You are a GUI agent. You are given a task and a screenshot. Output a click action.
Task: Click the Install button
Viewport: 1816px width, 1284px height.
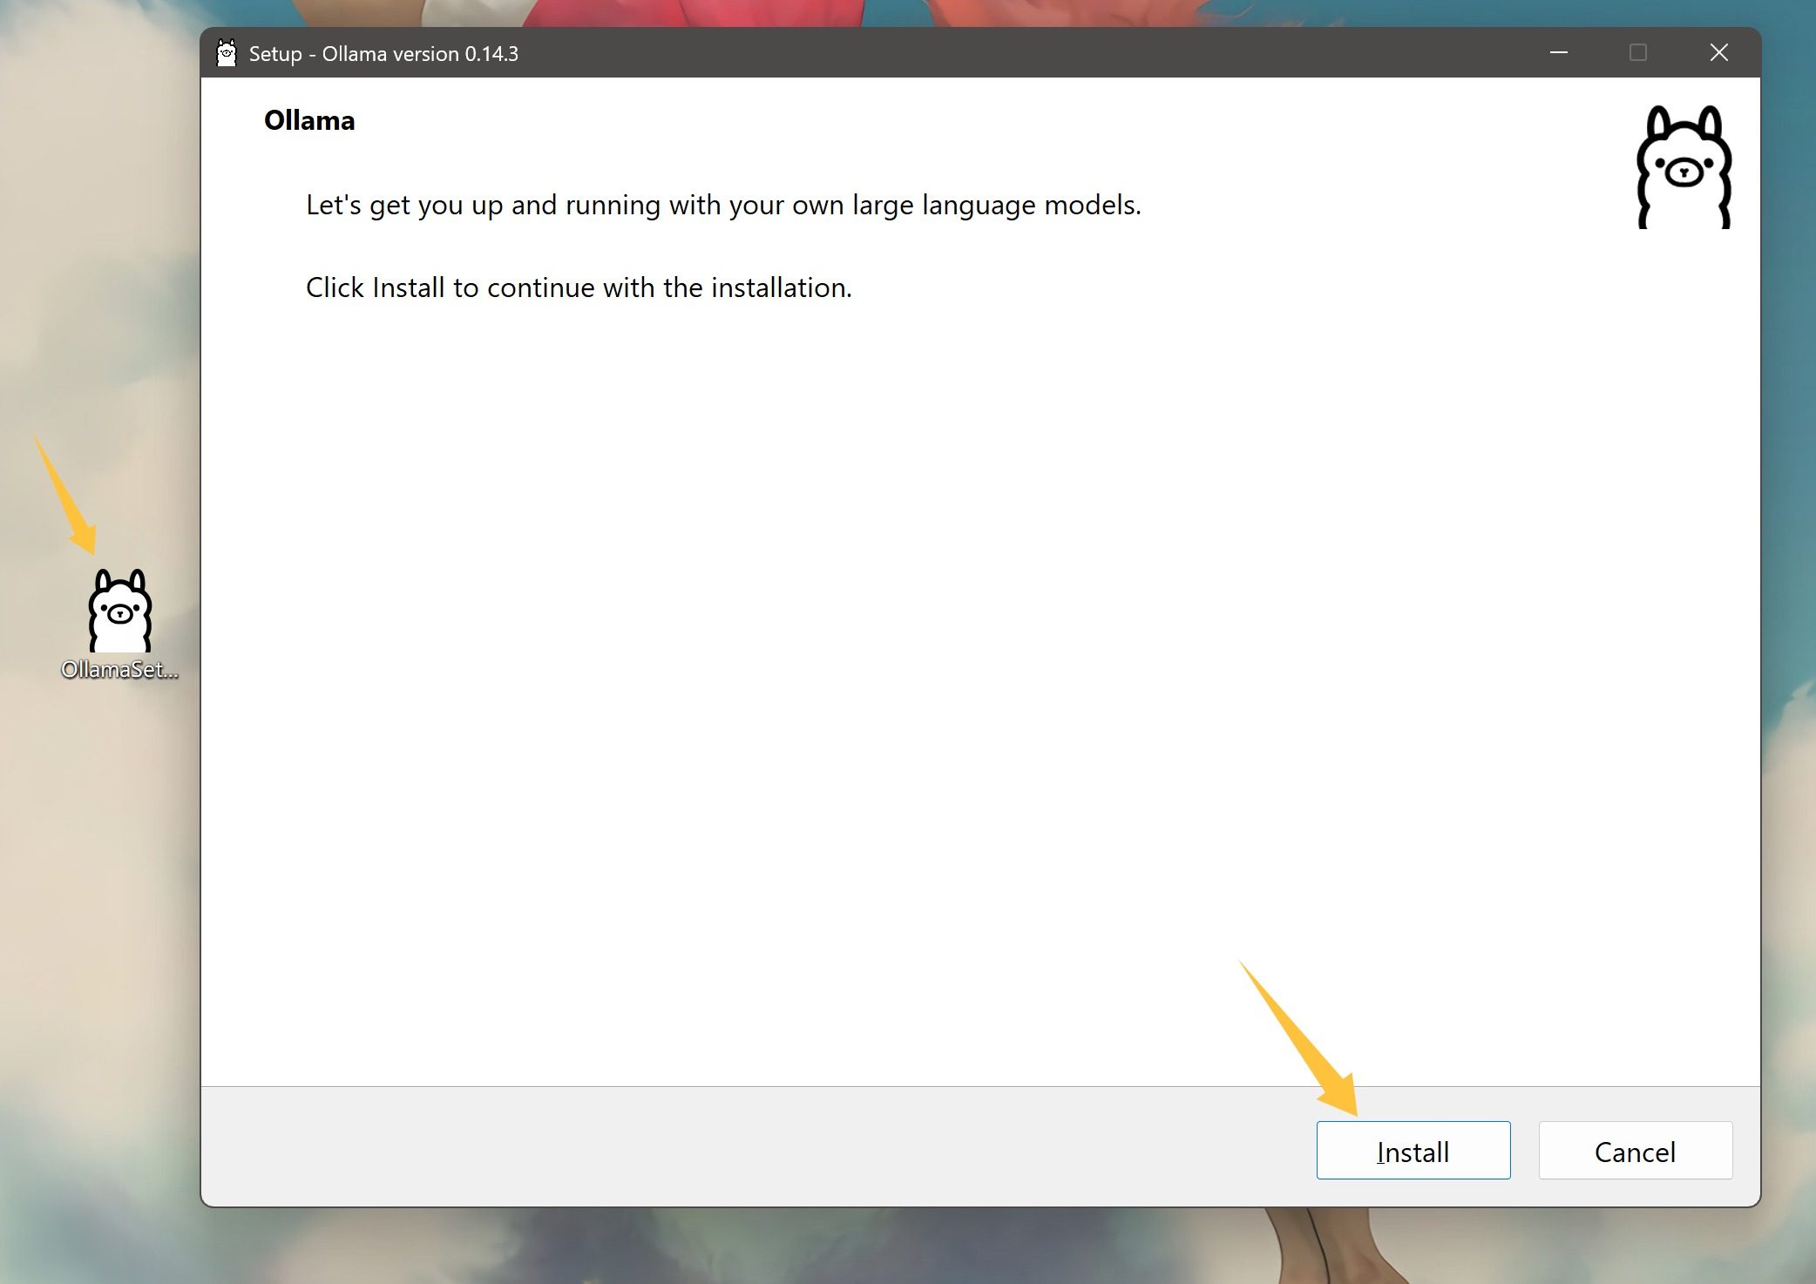1413,1150
